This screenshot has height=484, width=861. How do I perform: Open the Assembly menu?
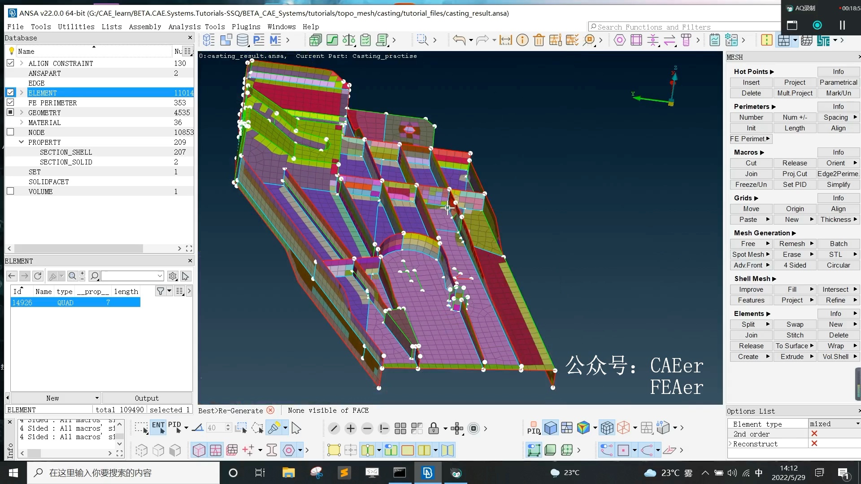145,27
